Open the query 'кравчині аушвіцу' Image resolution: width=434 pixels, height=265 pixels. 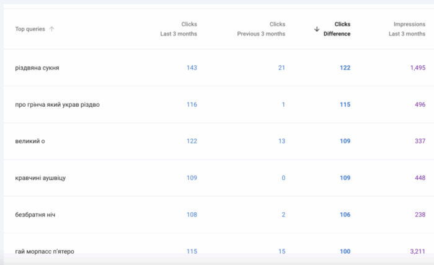click(x=40, y=178)
